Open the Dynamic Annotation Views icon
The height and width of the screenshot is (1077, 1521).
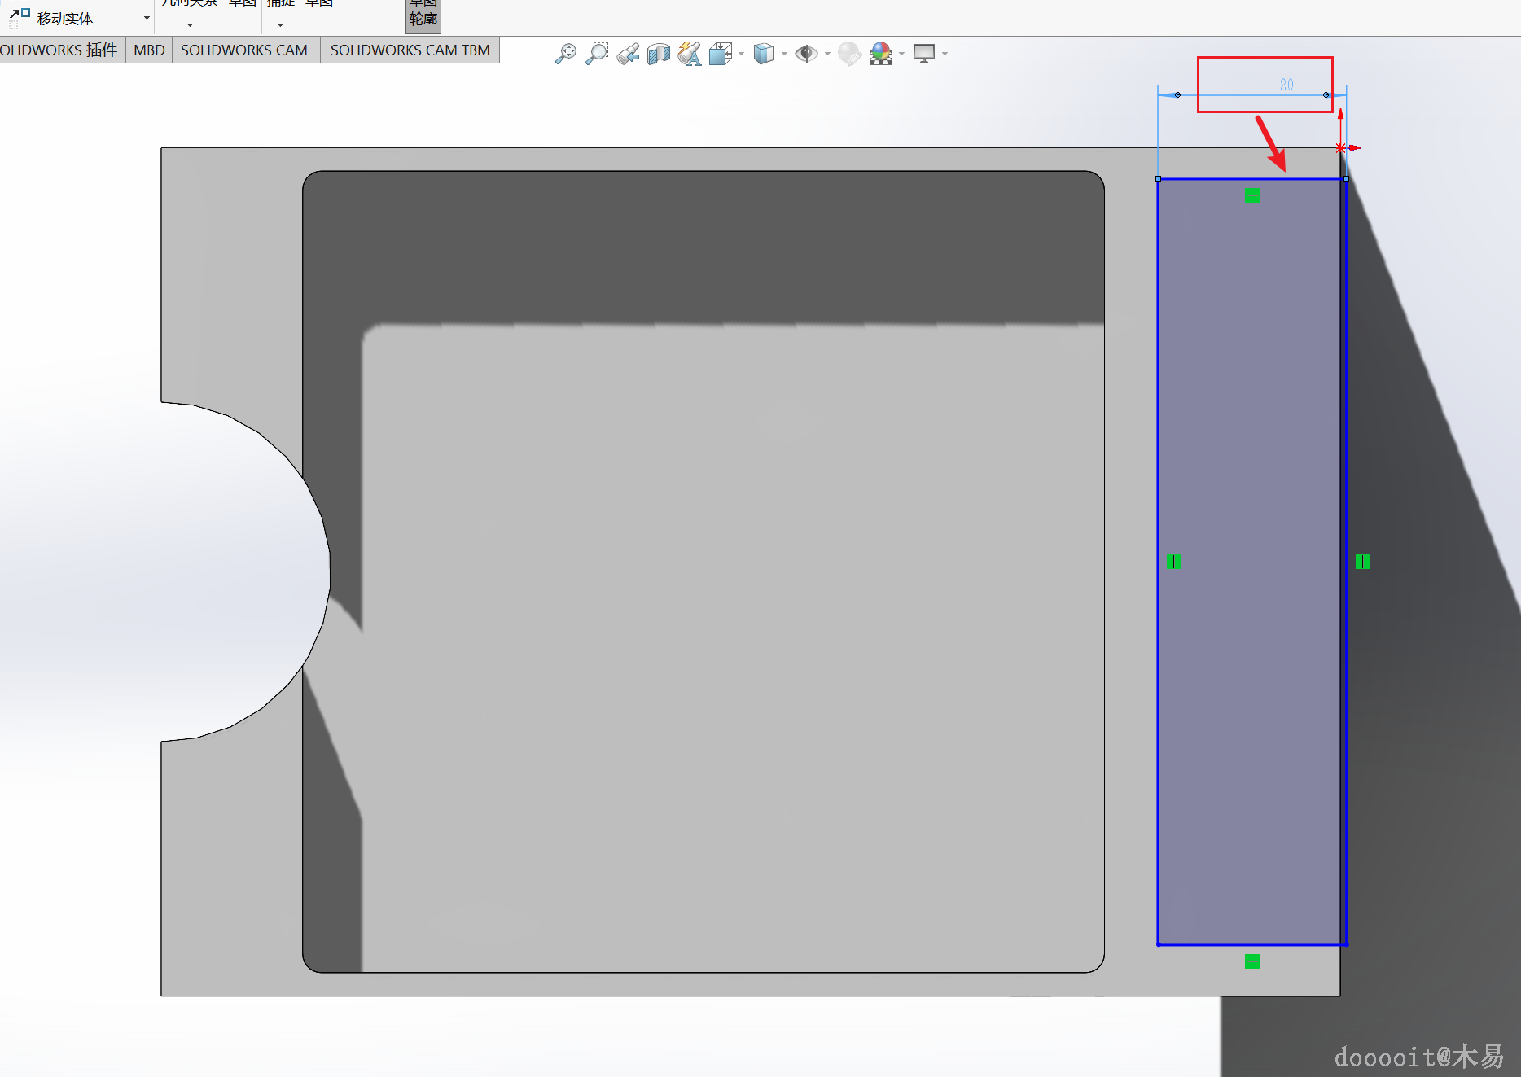click(690, 54)
